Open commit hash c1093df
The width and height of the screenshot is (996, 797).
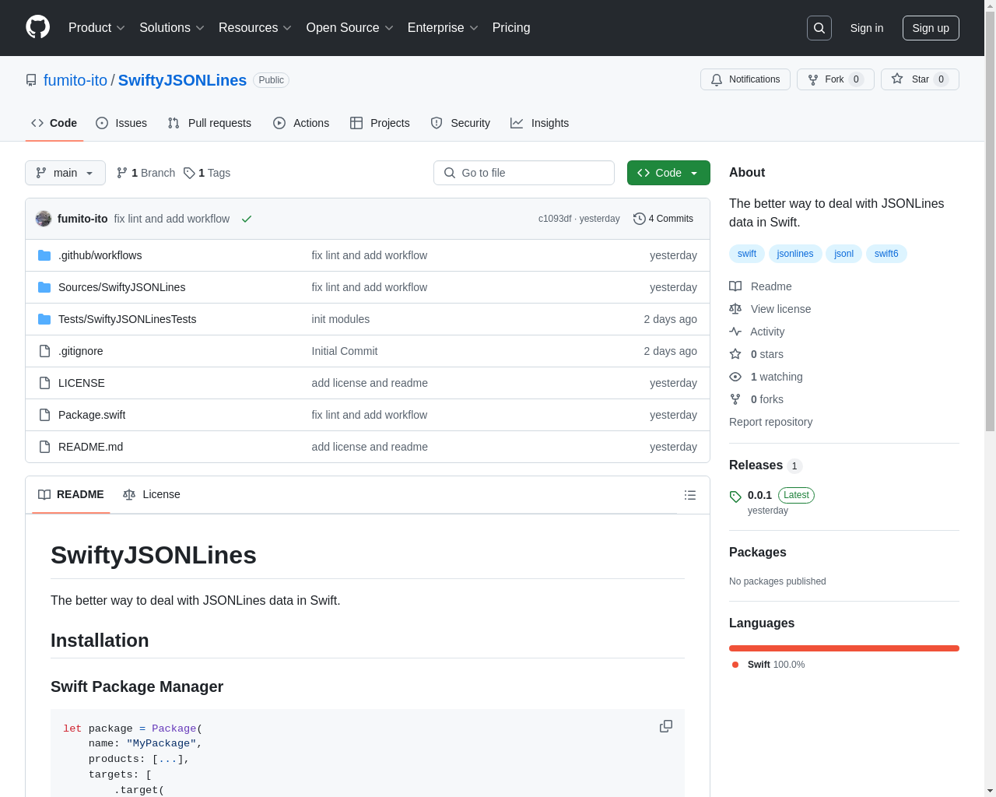tap(555, 219)
